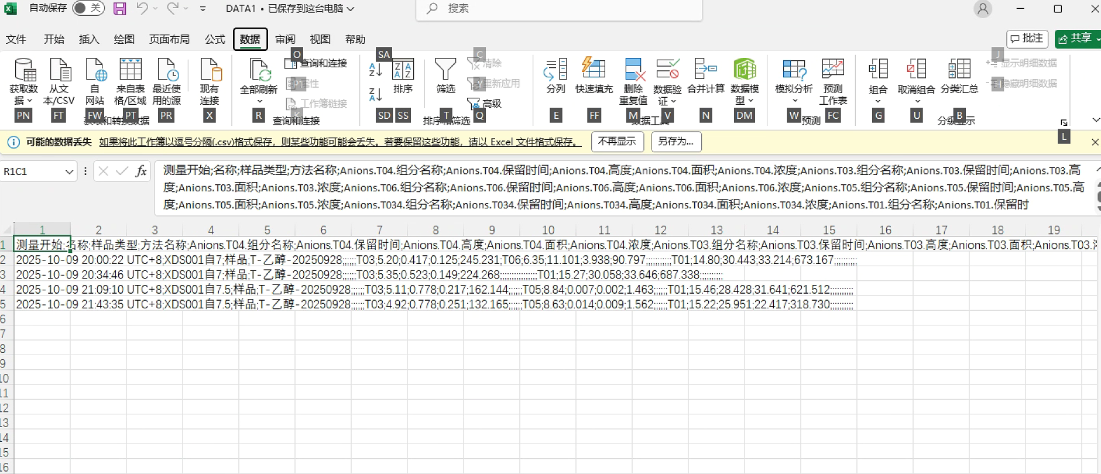Click the search (搜索) box
1101x474 pixels.
tap(559, 9)
